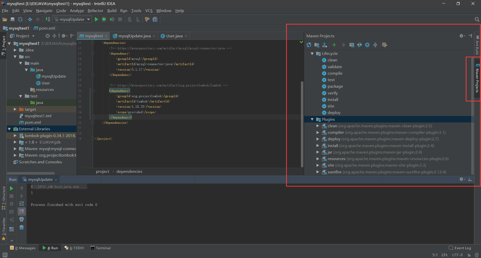481x258 pixels.
Task: Toggle Skip Tests mode in Maven toolbar
Action: pos(367,45)
